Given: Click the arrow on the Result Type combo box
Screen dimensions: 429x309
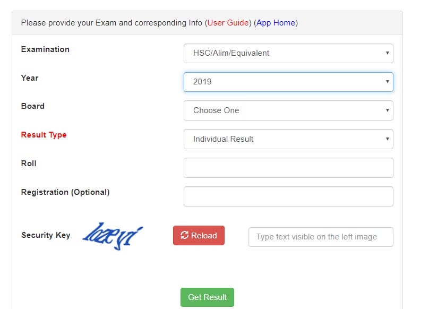Looking at the screenshot, I should (x=388, y=139).
